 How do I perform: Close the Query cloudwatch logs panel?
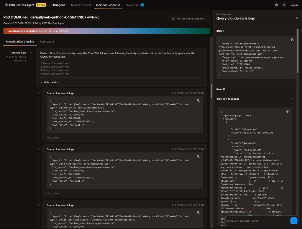click(x=297, y=18)
